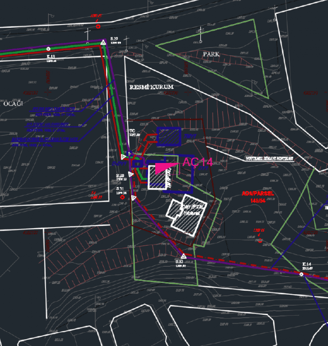Click the red circle marker at top road

tap(97, 26)
